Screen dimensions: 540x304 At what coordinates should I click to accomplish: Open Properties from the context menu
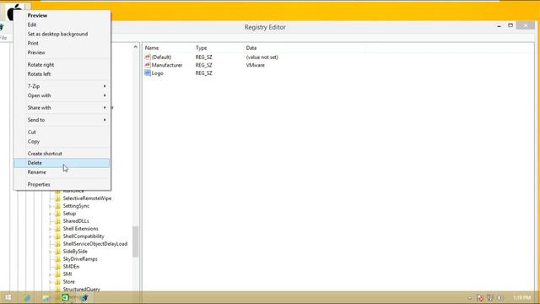pos(62,185)
